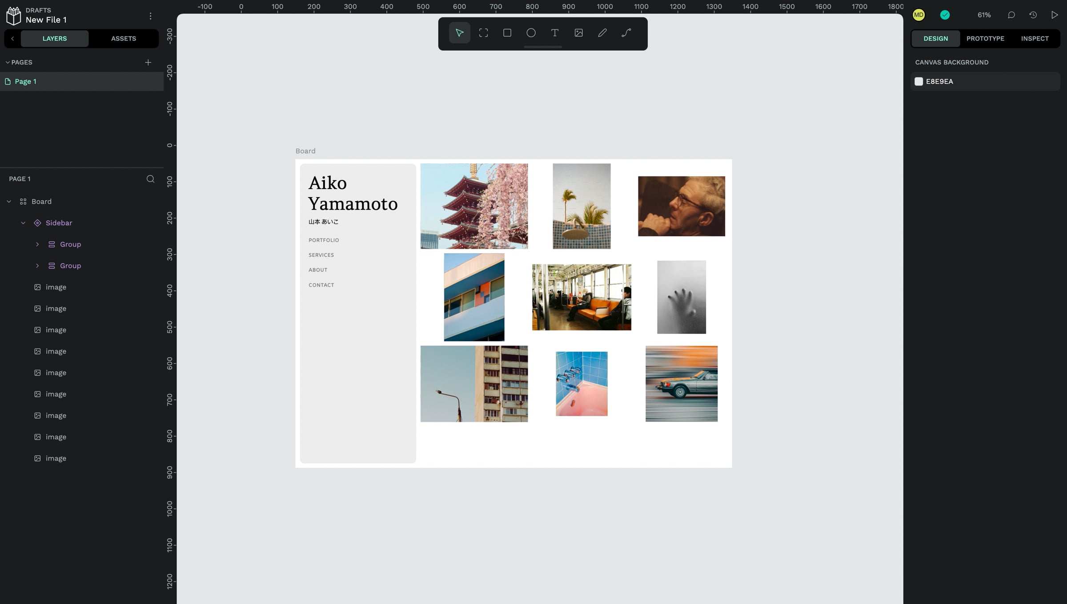
Task: Click the Japanese subtitle text 山本 あいこ
Action: pos(323,222)
